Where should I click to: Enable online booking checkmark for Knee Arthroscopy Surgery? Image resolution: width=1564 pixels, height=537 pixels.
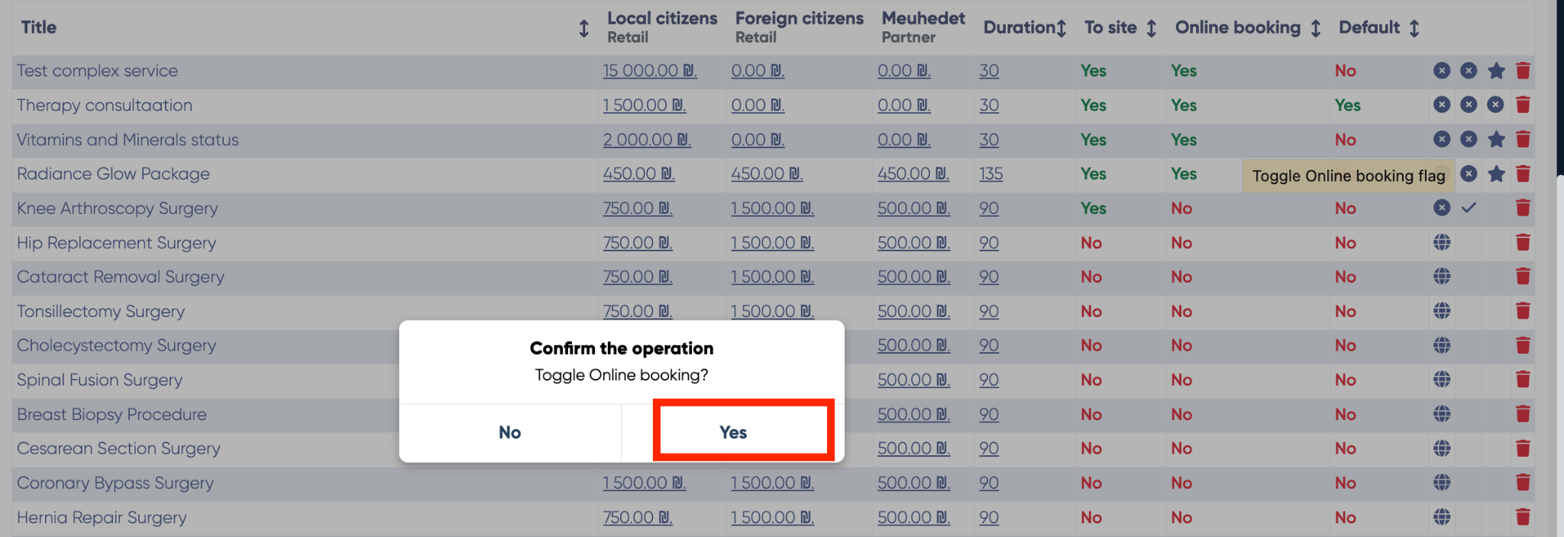(1469, 208)
